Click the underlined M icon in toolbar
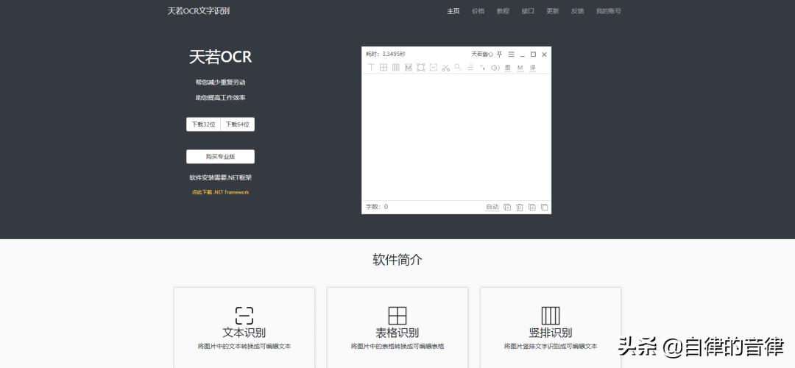 click(520, 68)
